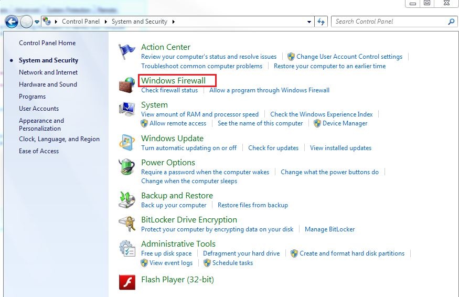The height and width of the screenshot is (297, 459).
Task: Click shield icon beside Create and format partitions
Action: [x=294, y=253]
